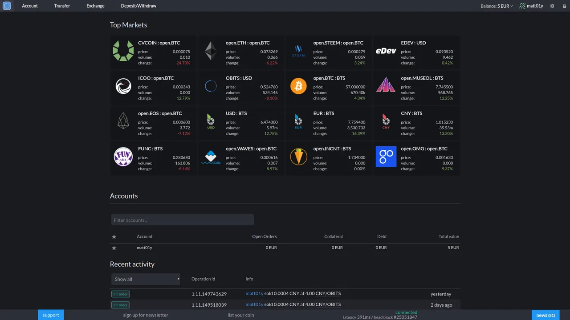Select CVCOIN : open.BTC market title

point(159,43)
